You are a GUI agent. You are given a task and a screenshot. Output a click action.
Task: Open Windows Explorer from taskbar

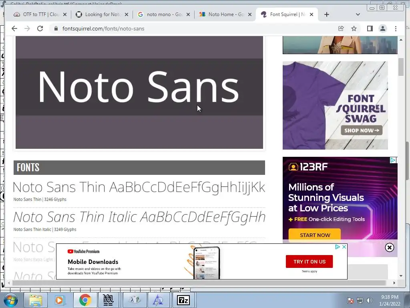tap(36, 300)
